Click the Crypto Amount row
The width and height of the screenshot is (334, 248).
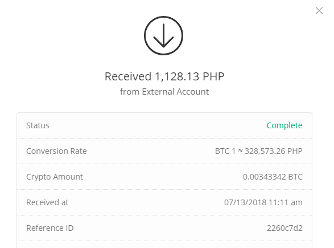point(164,177)
